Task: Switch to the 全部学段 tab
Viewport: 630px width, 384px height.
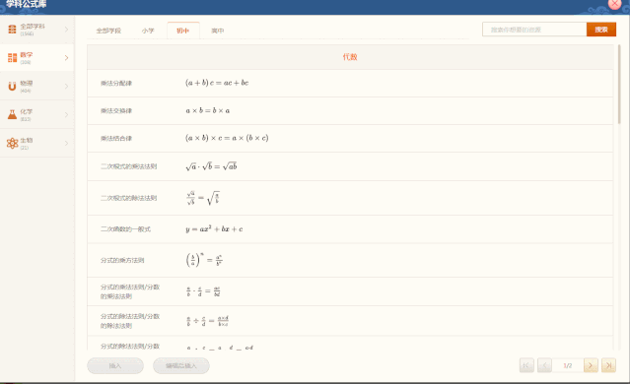Action: coord(108,31)
